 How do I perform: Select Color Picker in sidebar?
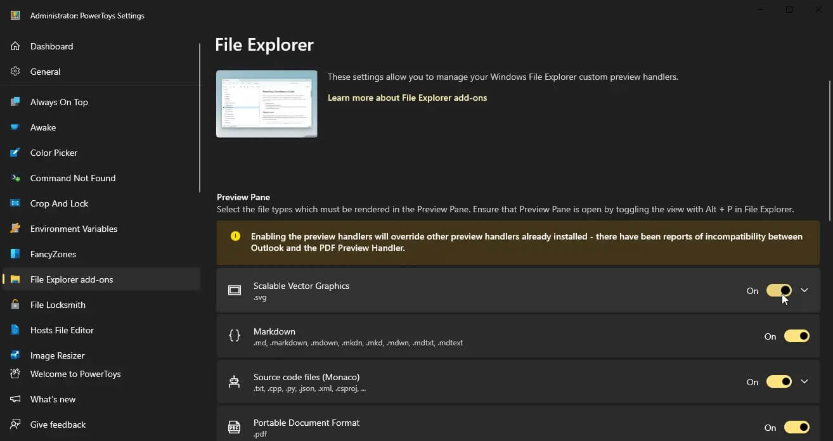(x=101, y=153)
